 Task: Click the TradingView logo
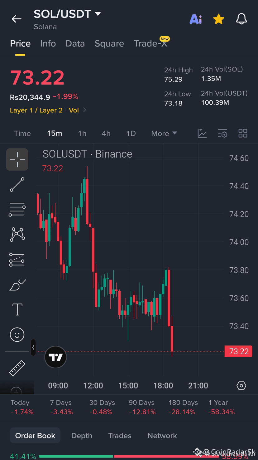point(55,357)
